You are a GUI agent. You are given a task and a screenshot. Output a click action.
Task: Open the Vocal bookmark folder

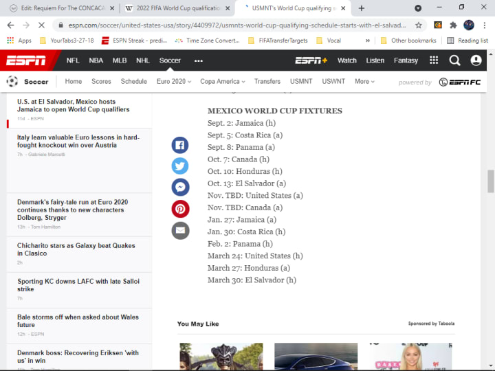329,41
